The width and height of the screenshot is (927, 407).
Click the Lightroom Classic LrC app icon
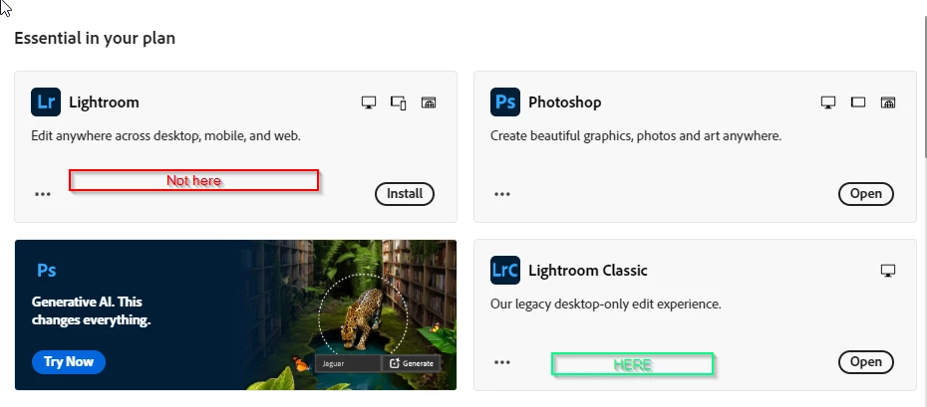pyautogui.click(x=505, y=270)
